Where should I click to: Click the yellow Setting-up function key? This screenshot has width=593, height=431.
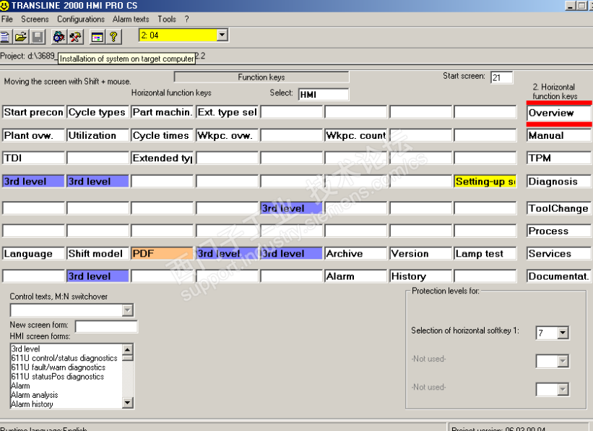click(485, 182)
